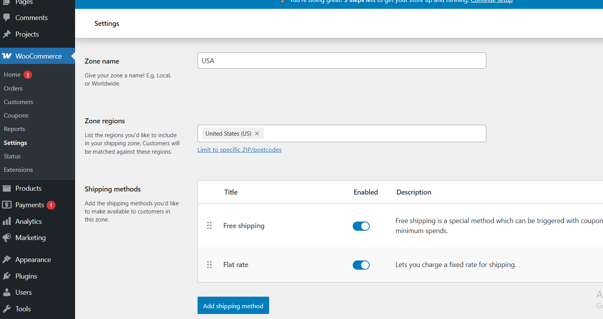Open the Flat rate method title

click(236, 265)
